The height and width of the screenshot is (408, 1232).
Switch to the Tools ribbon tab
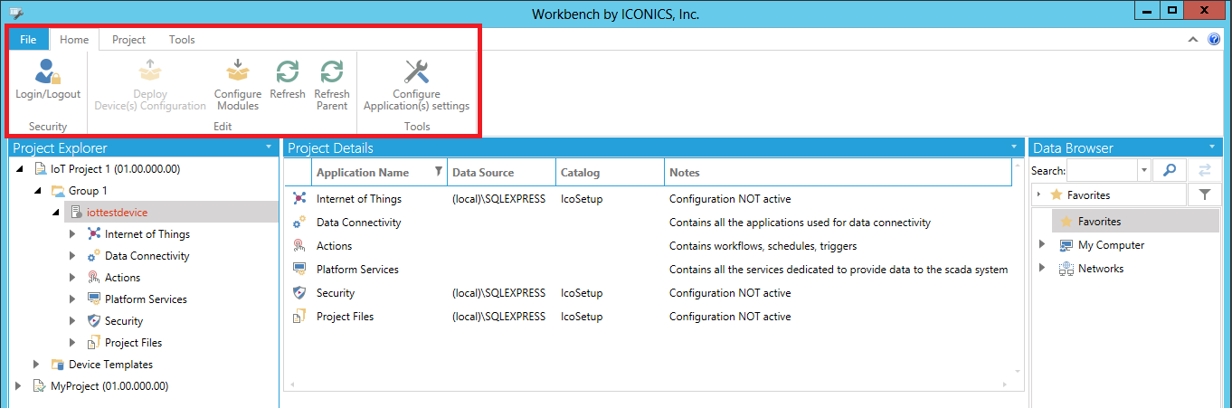182,40
